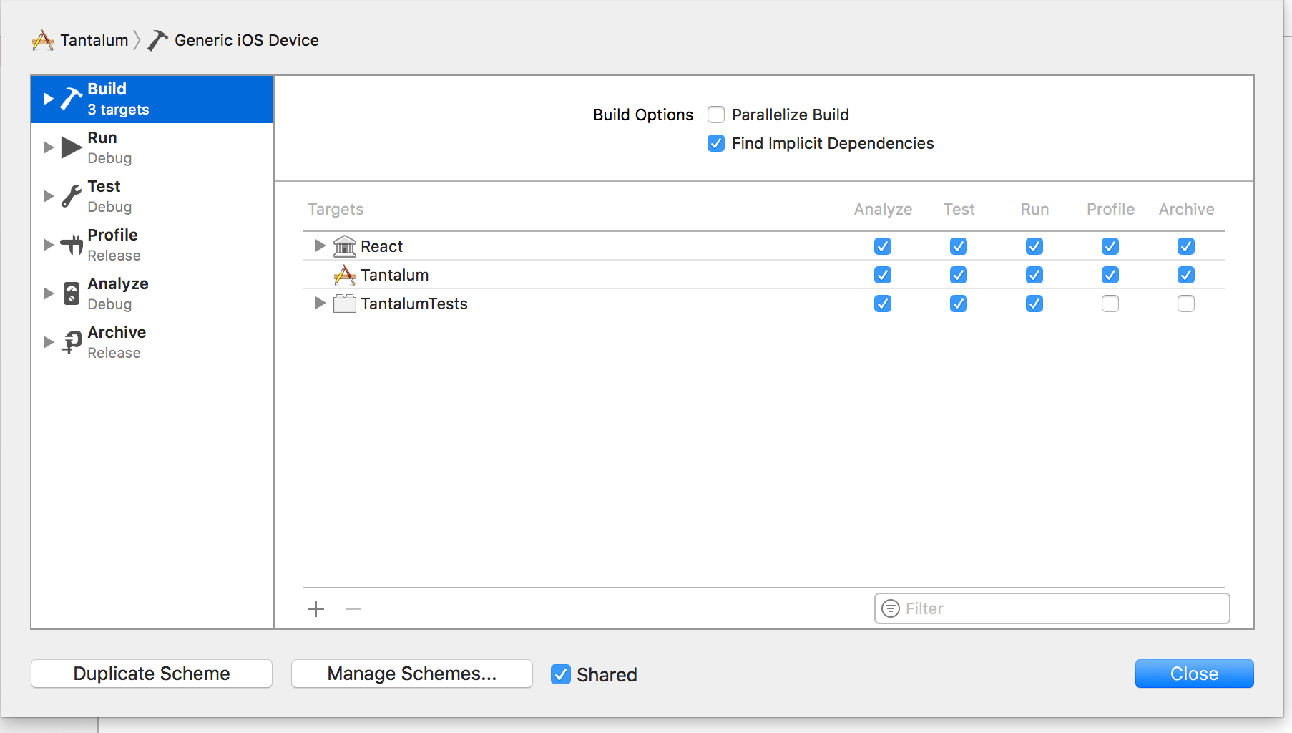This screenshot has height=733, width=1292.
Task: Click the Run play icon in sidebar
Action: pyautogui.click(x=71, y=147)
